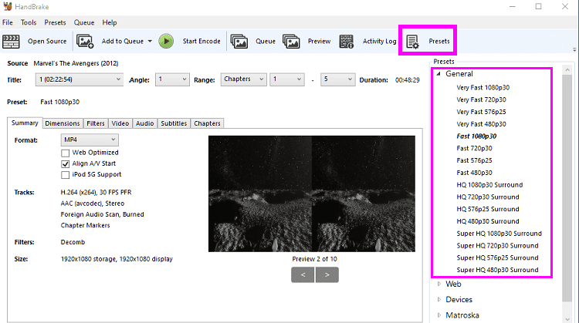Switch to the Summary tab

click(x=25, y=123)
